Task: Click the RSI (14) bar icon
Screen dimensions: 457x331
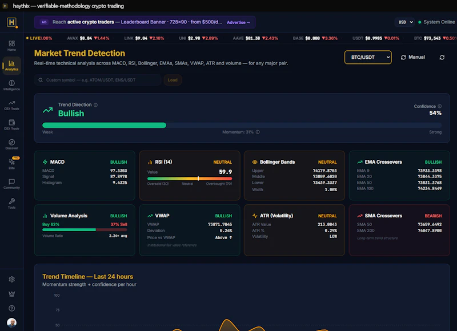Action: [150, 162]
